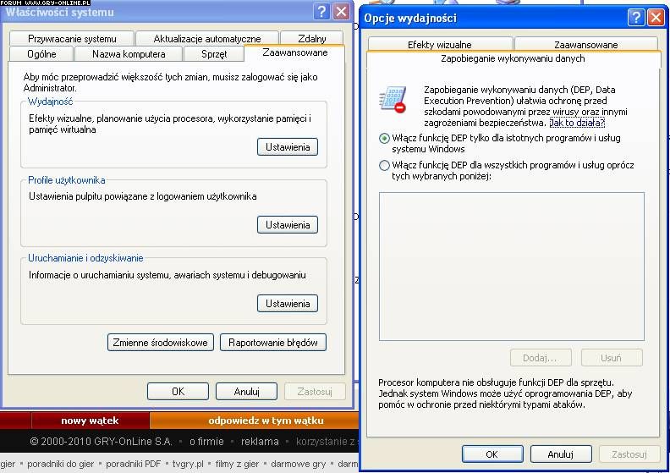Click help question mark in Właściwości systemu
670x473 pixels.
pyautogui.click(x=321, y=11)
